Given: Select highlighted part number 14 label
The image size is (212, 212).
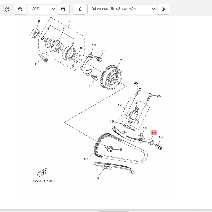Looking at the screenshot, I should pos(154,133).
